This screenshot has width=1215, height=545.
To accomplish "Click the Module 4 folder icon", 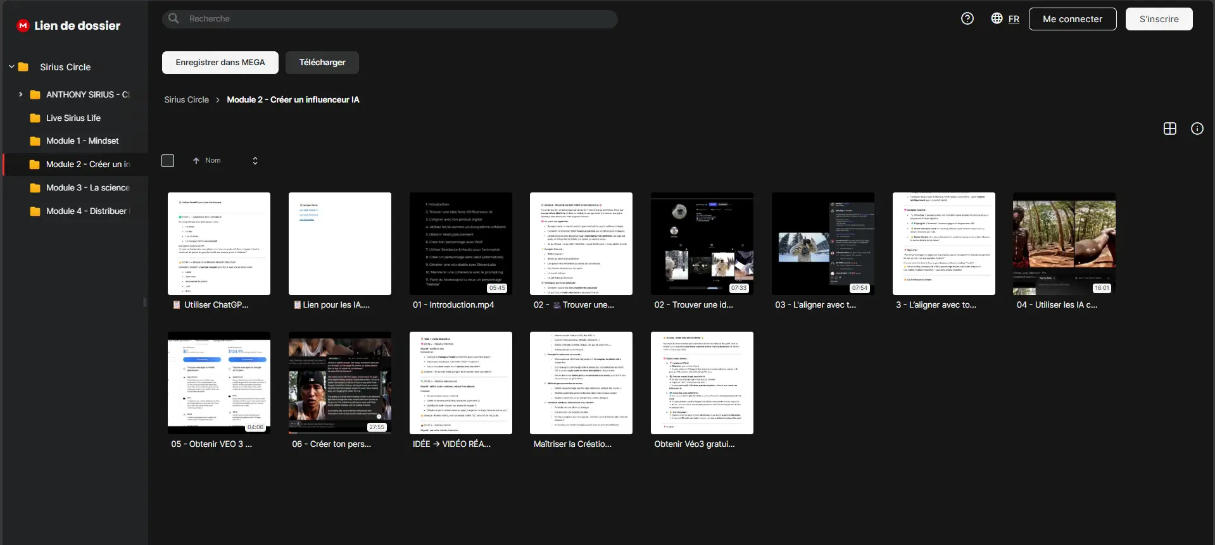I will (35, 211).
